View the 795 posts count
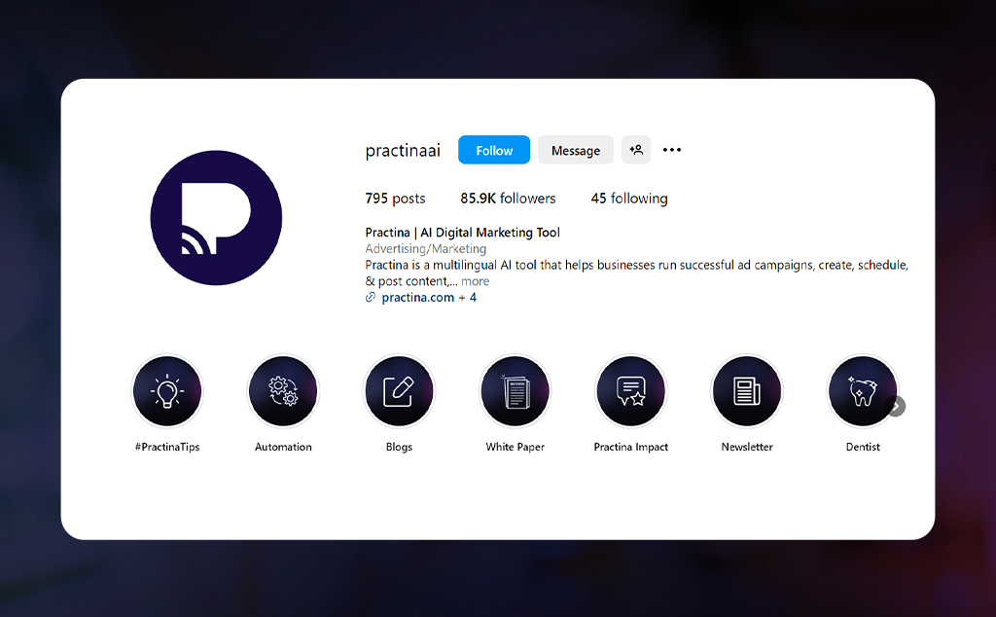Screen dimensions: 996x617 pyautogui.click(x=395, y=199)
